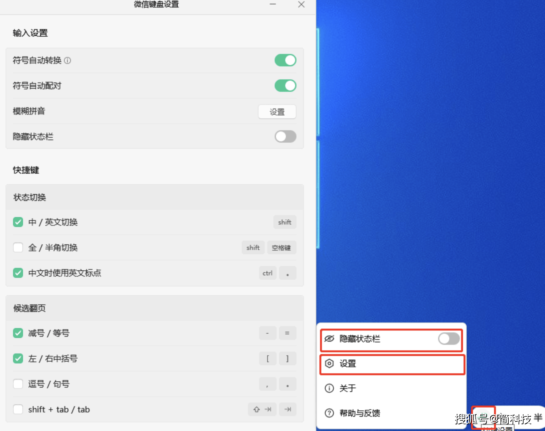Check the 全 / 半角切换 checkbox

pos(18,247)
